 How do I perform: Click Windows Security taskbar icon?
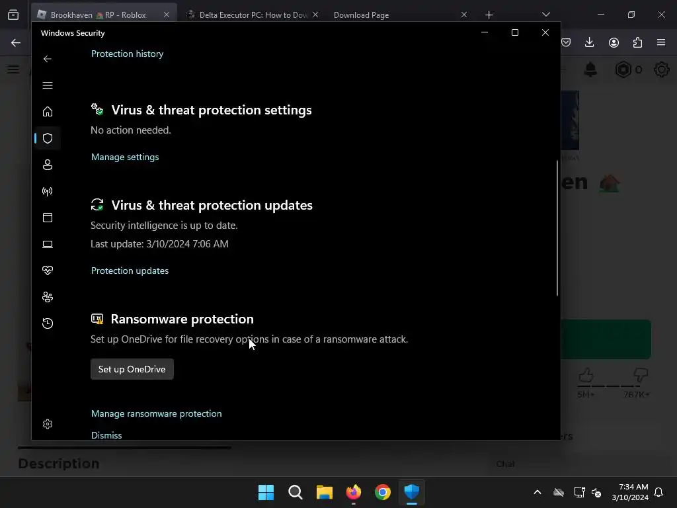(x=412, y=492)
